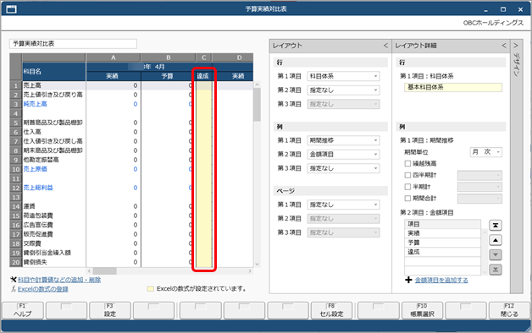This screenshot has width=532, height=333.
Task: Click the 予算 column header cell
Action: 168,76
